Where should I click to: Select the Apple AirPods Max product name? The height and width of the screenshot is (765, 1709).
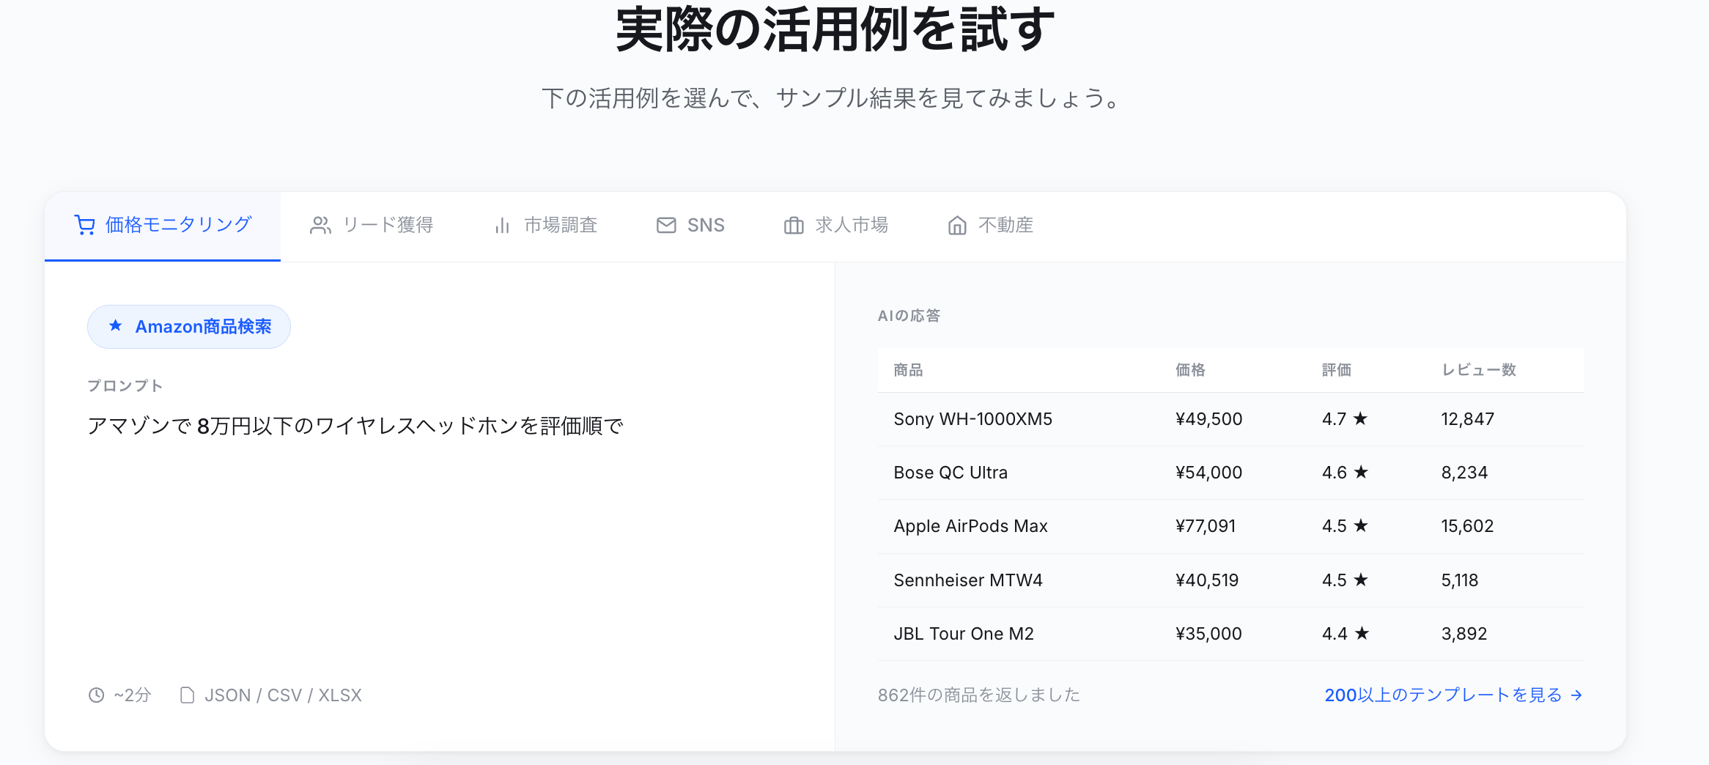[x=970, y=526]
